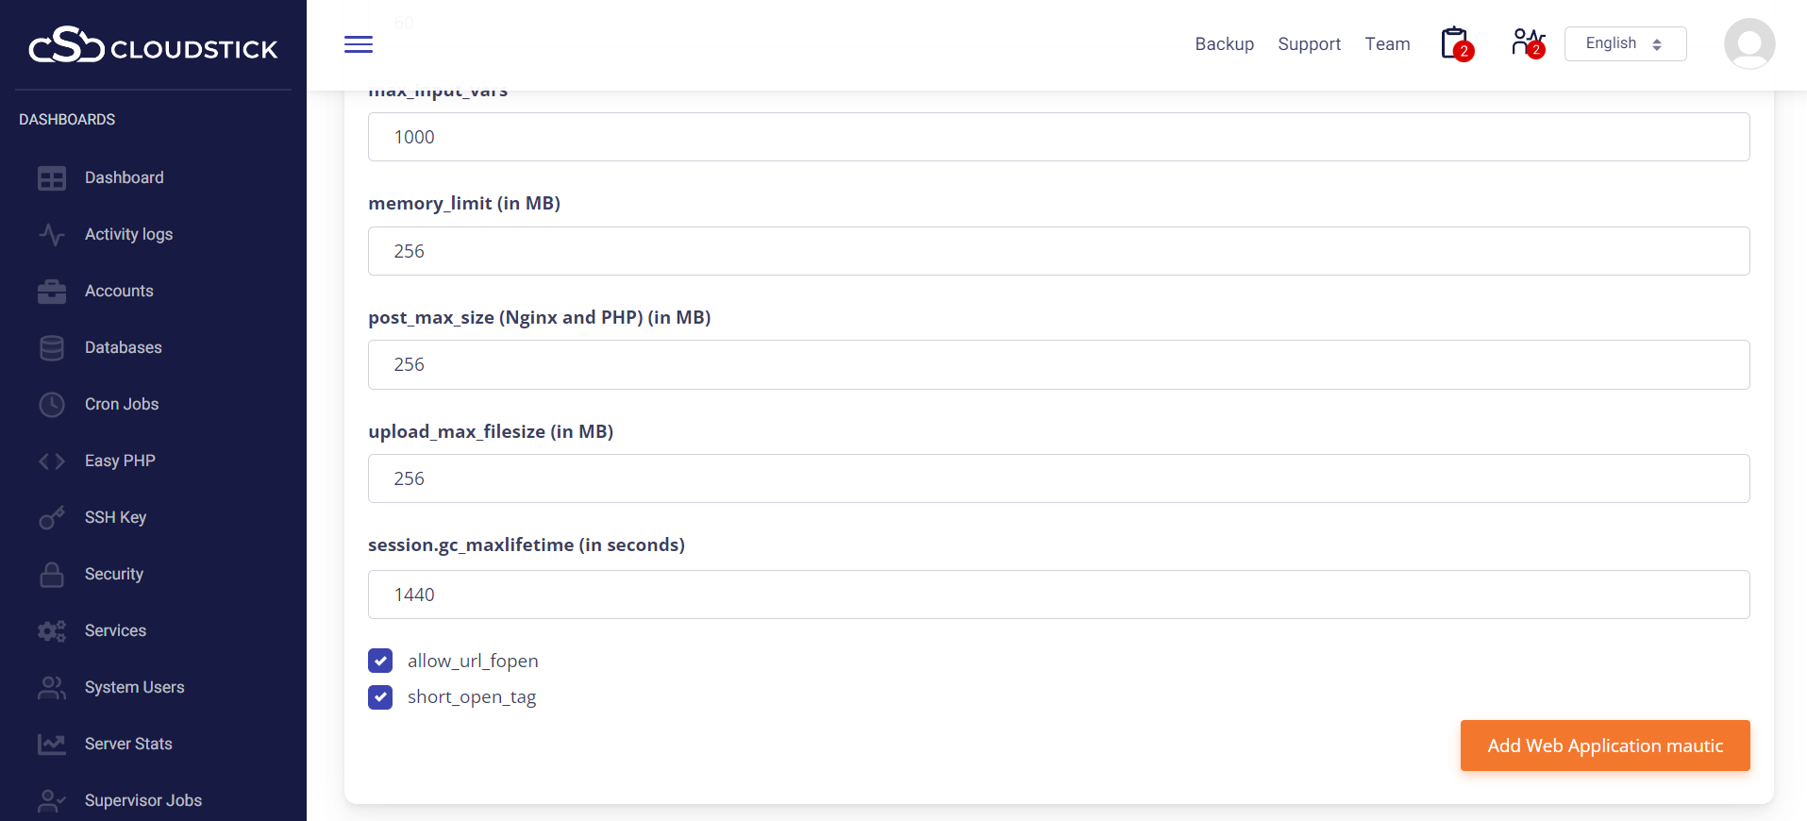This screenshot has height=821, width=1807.
Task: Open Activity logs in the sidebar
Action: point(128,234)
